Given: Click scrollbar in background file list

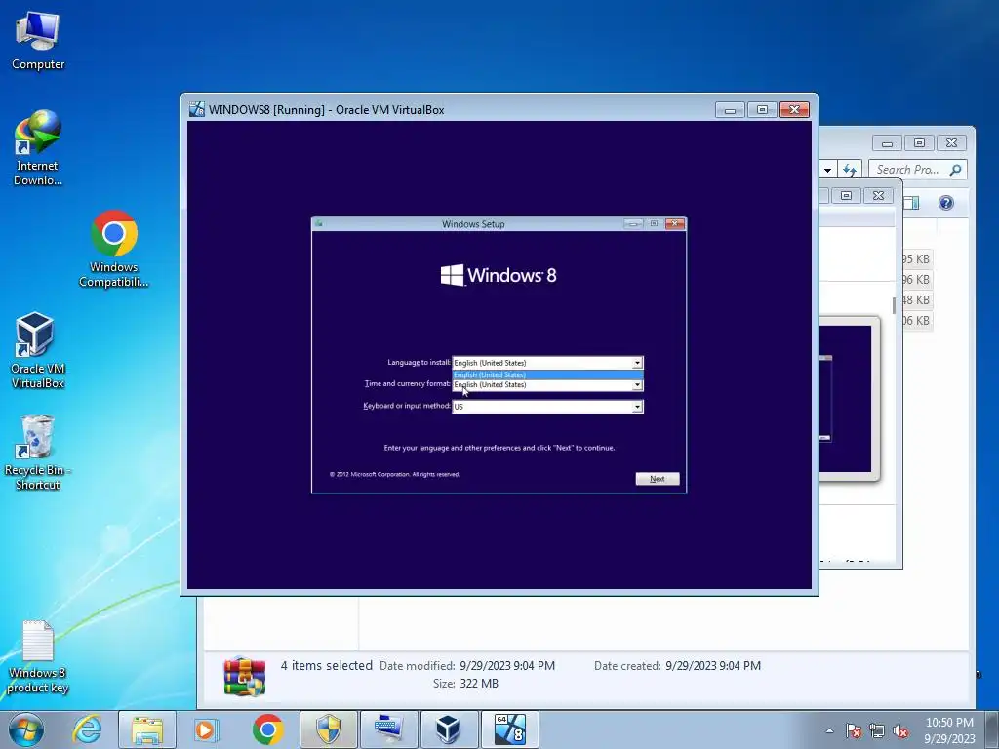Looking at the screenshot, I should tap(894, 304).
